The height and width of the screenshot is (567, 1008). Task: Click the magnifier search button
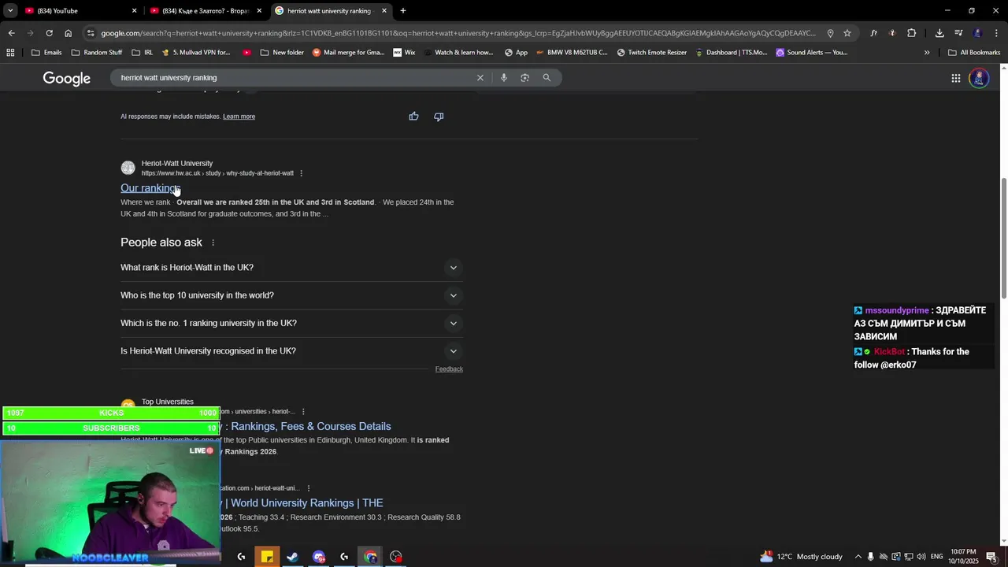[547, 77]
